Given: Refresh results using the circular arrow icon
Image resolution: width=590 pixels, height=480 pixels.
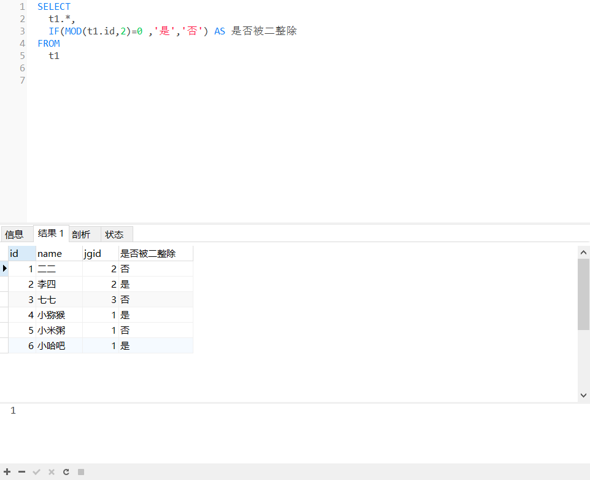Looking at the screenshot, I should pos(66,472).
